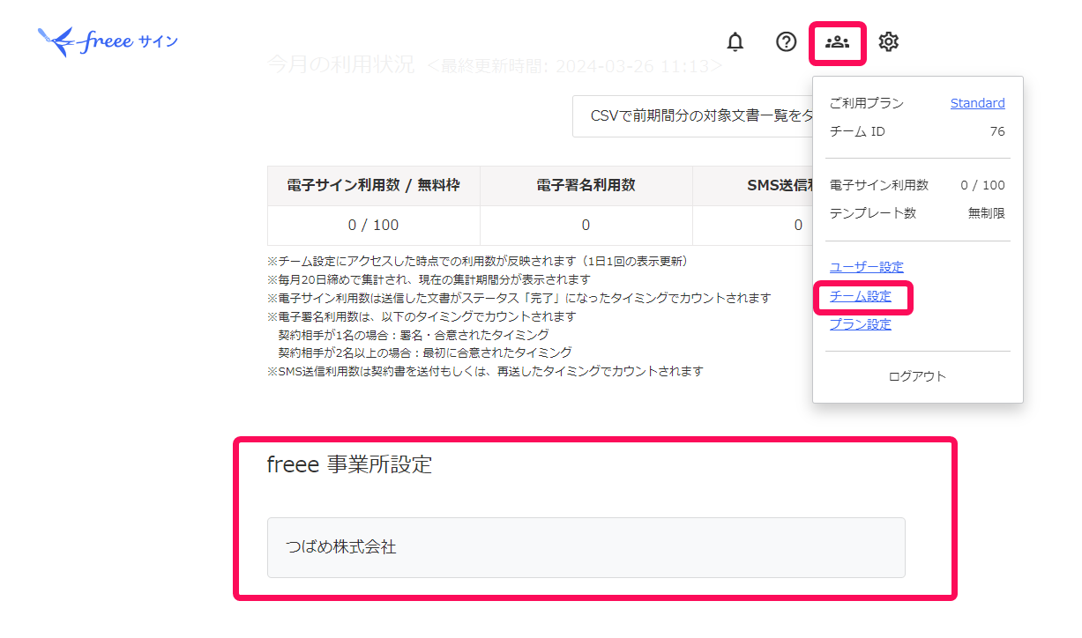
Task: Click the freee サイン logo
Action: tap(108, 41)
